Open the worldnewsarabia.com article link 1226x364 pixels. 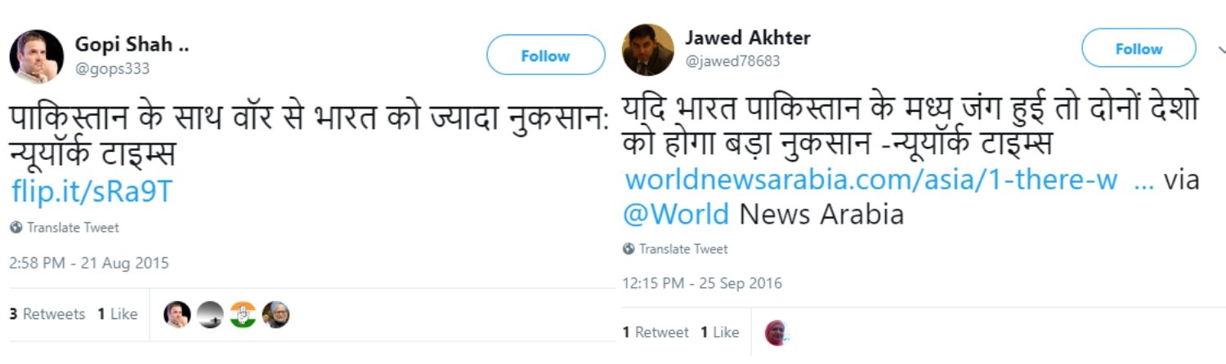pyautogui.click(x=888, y=180)
